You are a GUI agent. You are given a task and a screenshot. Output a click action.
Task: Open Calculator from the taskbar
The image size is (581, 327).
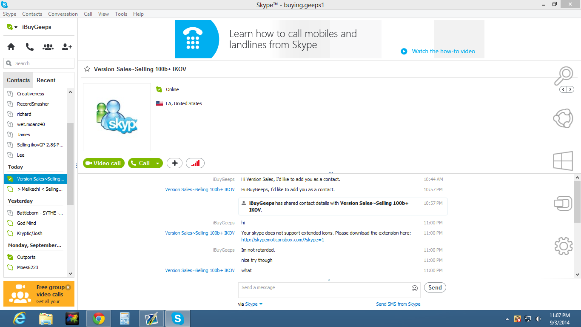pos(125,318)
